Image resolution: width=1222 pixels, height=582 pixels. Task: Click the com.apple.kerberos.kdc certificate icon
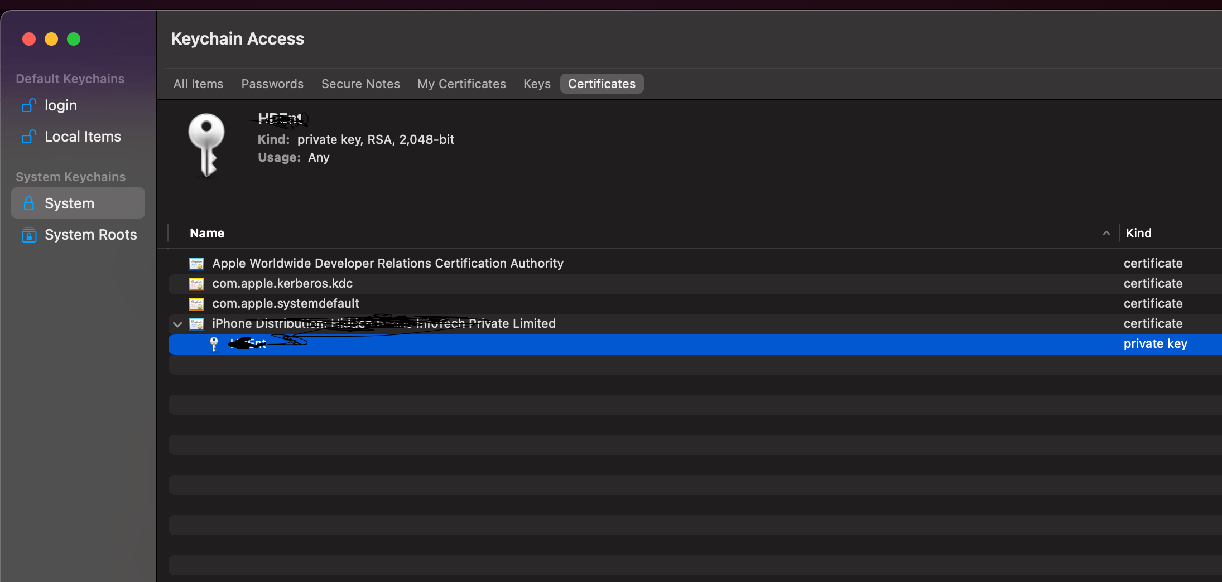point(196,284)
